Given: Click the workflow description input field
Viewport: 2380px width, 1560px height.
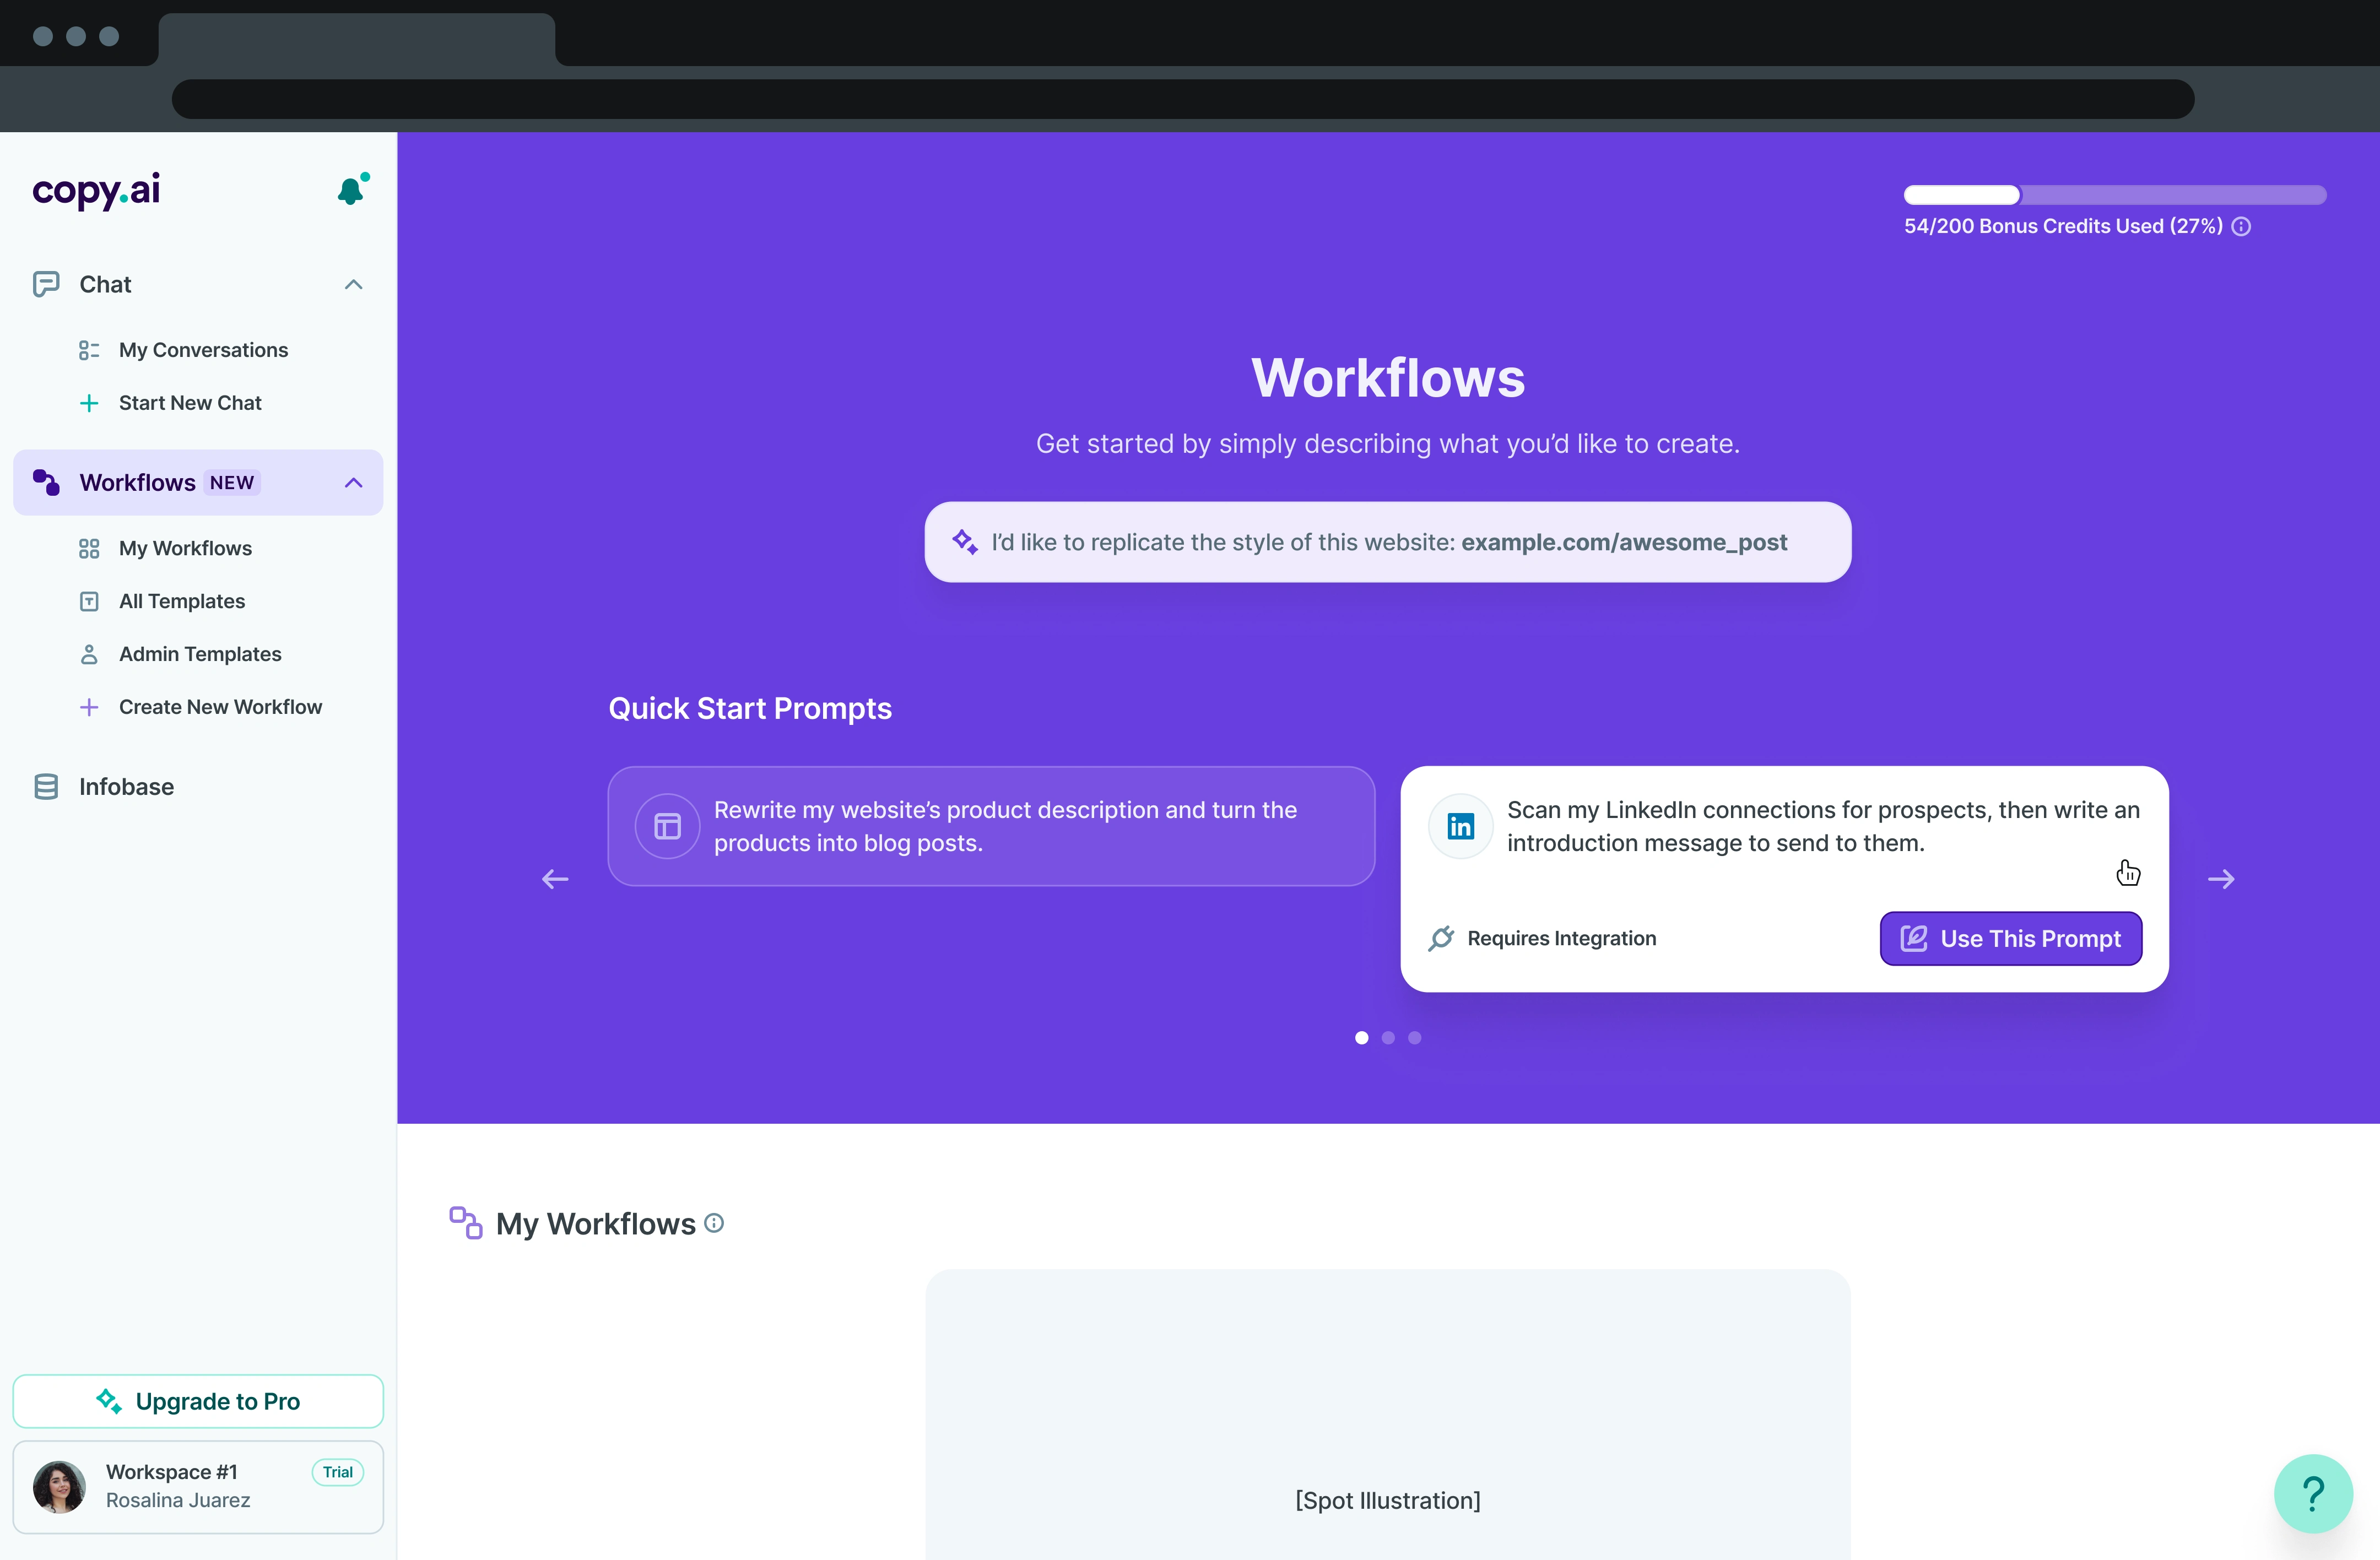Looking at the screenshot, I should (x=1387, y=542).
